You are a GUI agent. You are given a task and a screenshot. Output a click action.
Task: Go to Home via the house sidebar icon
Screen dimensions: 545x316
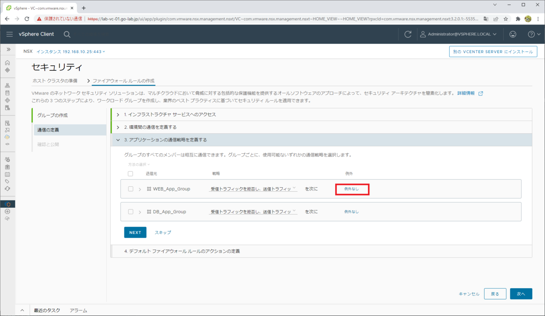click(7, 63)
